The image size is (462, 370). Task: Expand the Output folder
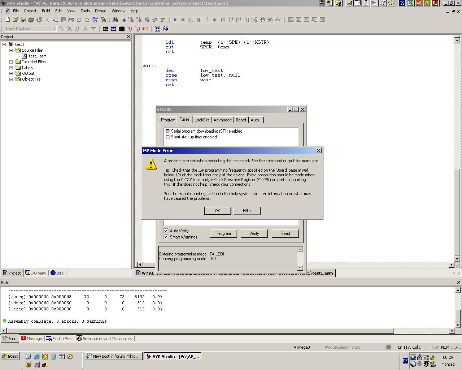click(x=11, y=73)
